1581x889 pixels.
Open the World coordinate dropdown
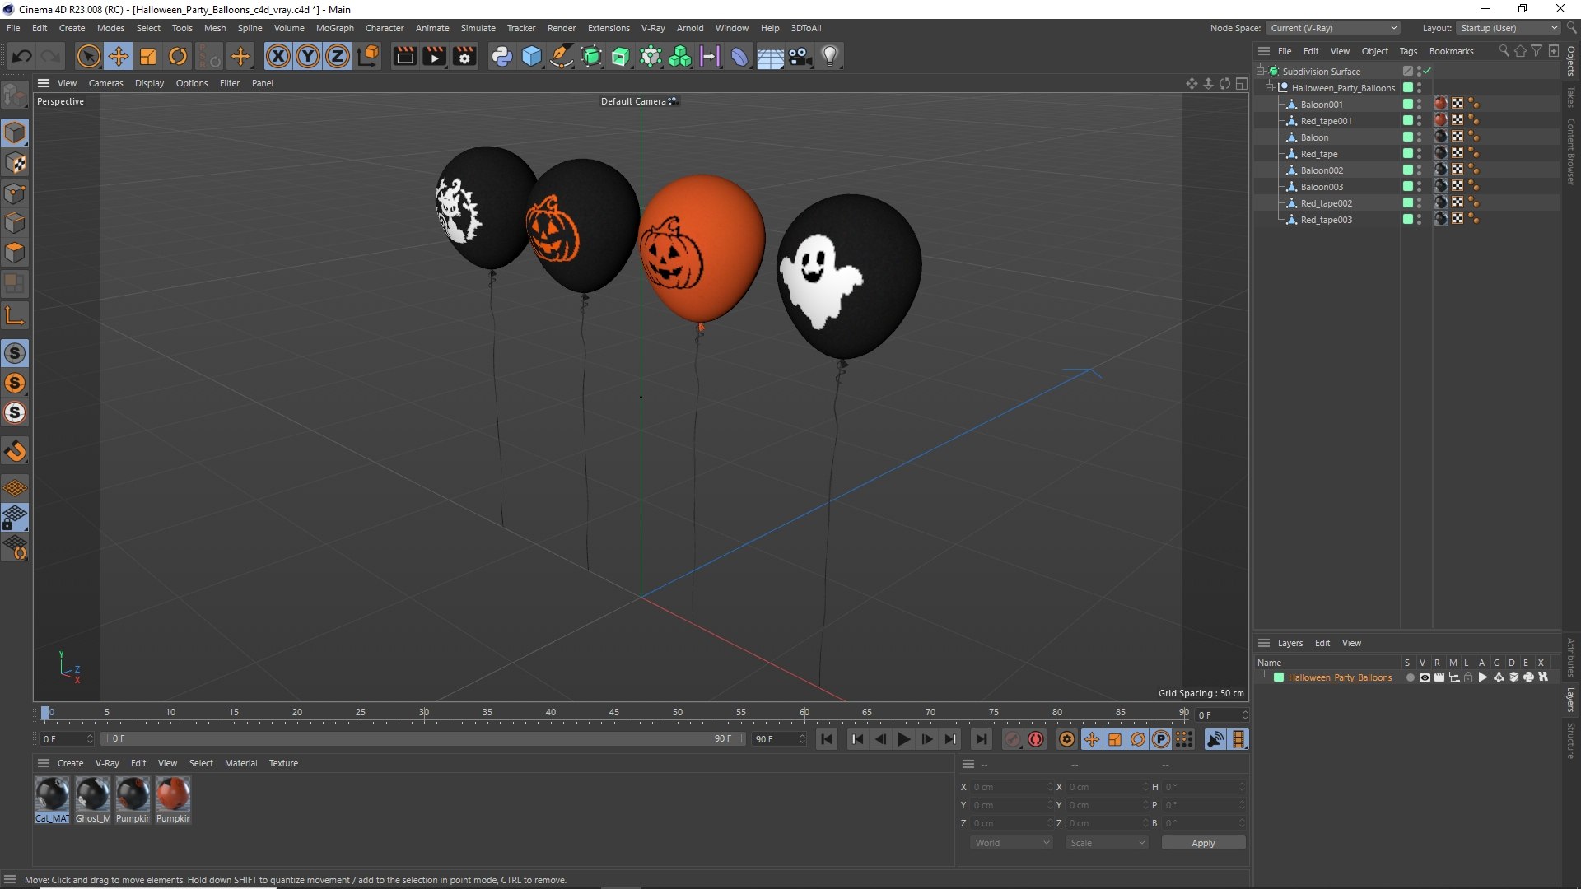(1011, 843)
